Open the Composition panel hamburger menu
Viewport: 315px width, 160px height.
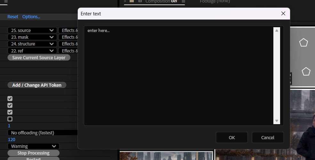click(x=183, y=1)
